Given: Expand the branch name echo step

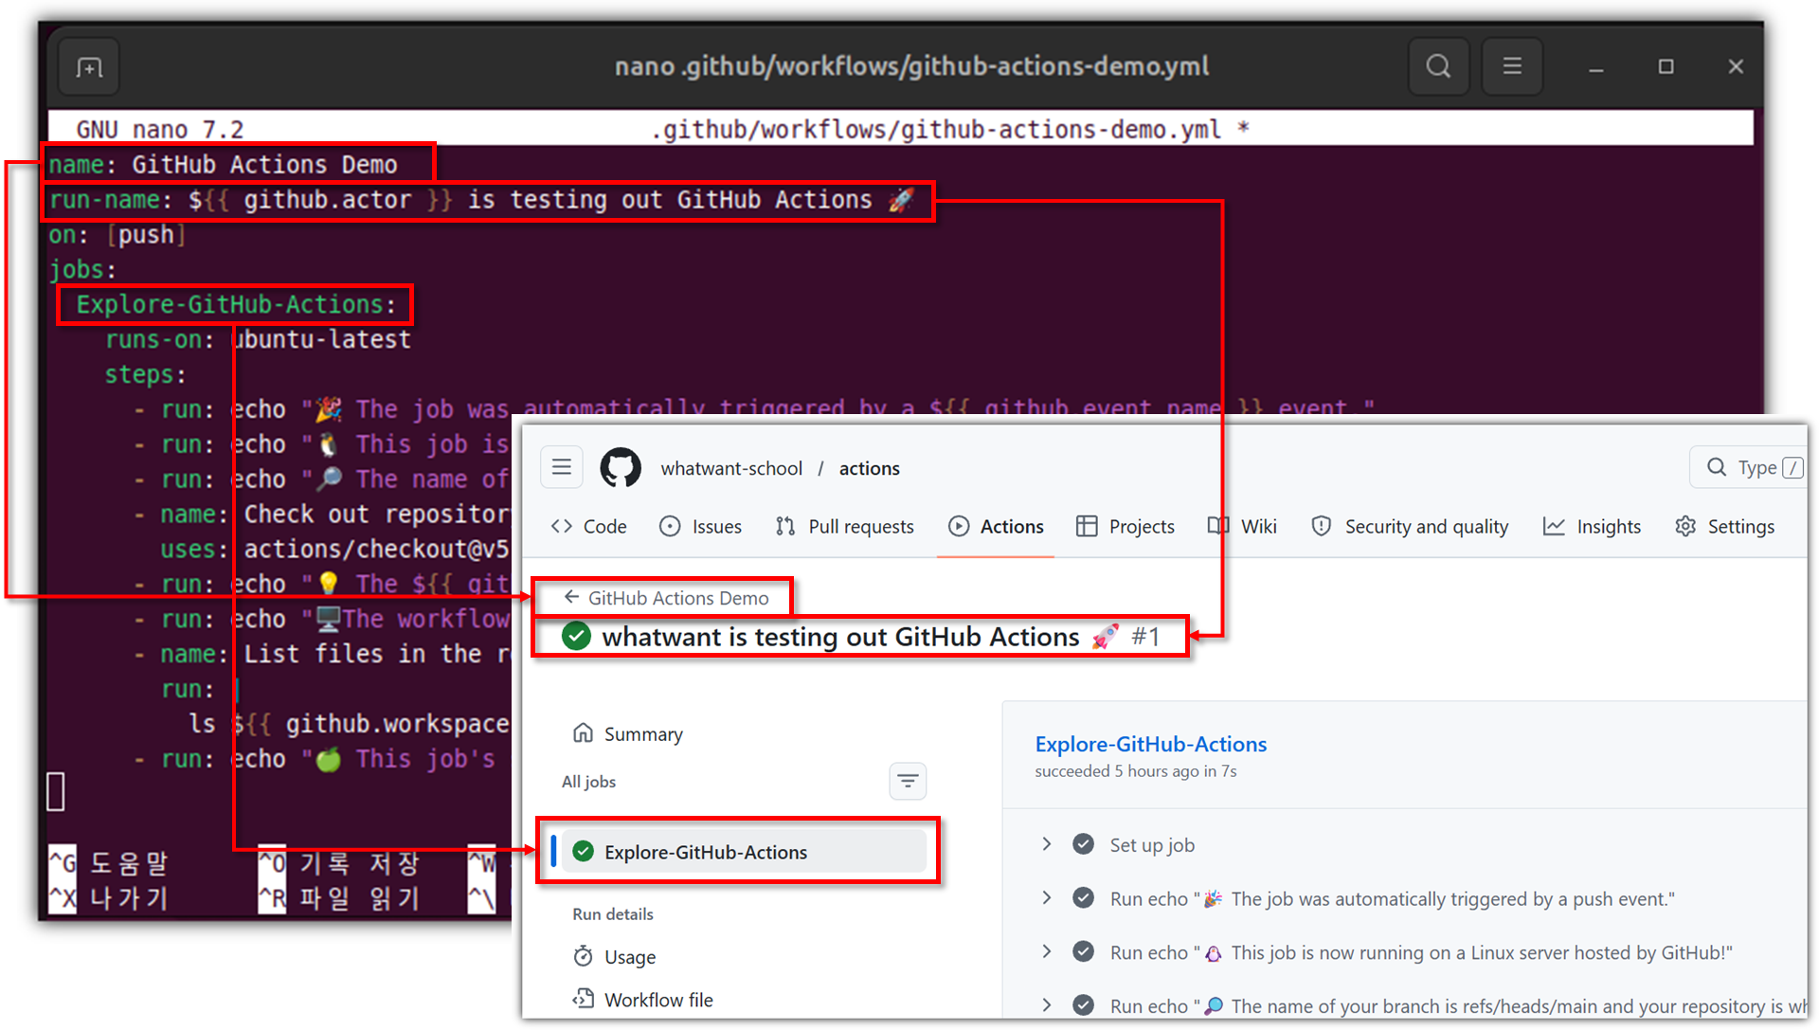Looking at the screenshot, I should pos(1047,1005).
